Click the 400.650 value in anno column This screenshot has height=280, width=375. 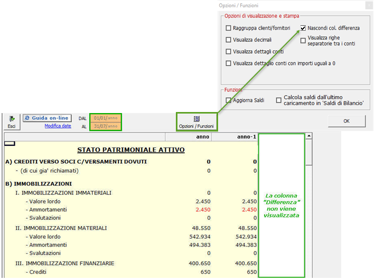tap(200, 264)
